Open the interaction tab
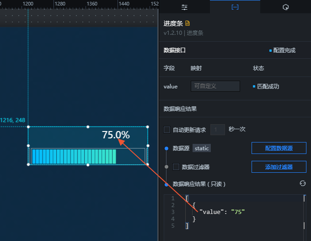Viewport: 311px width, 241px height. click(x=285, y=7)
